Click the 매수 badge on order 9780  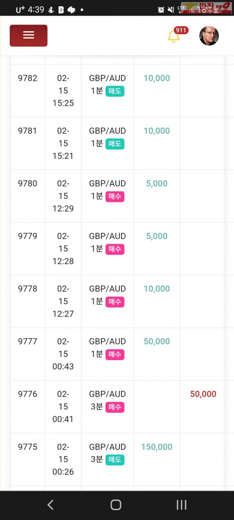tap(115, 197)
